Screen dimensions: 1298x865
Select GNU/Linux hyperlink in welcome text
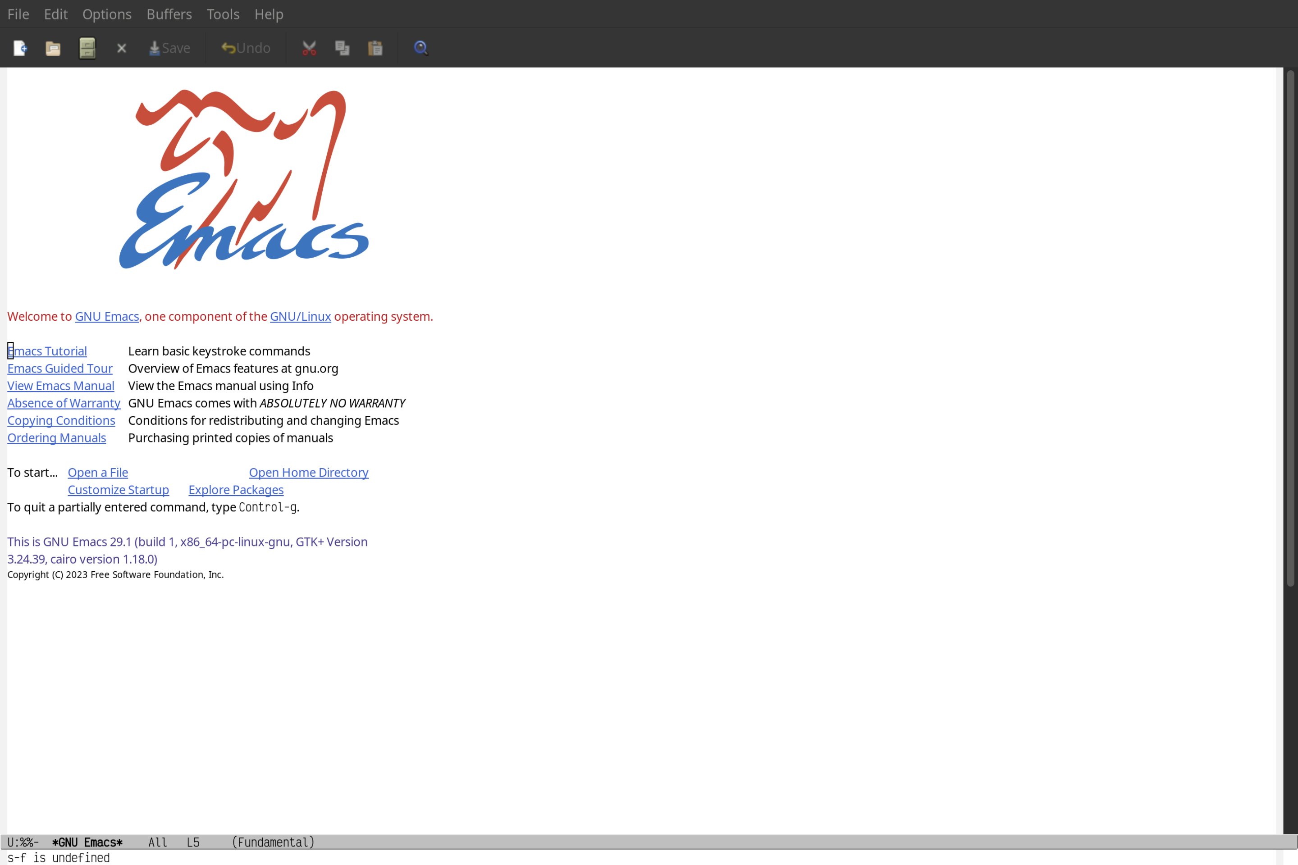pyautogui.click(x=300, y=316)
